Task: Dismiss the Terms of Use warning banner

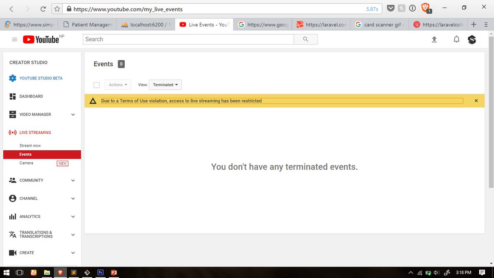Action: coord(476,101)
